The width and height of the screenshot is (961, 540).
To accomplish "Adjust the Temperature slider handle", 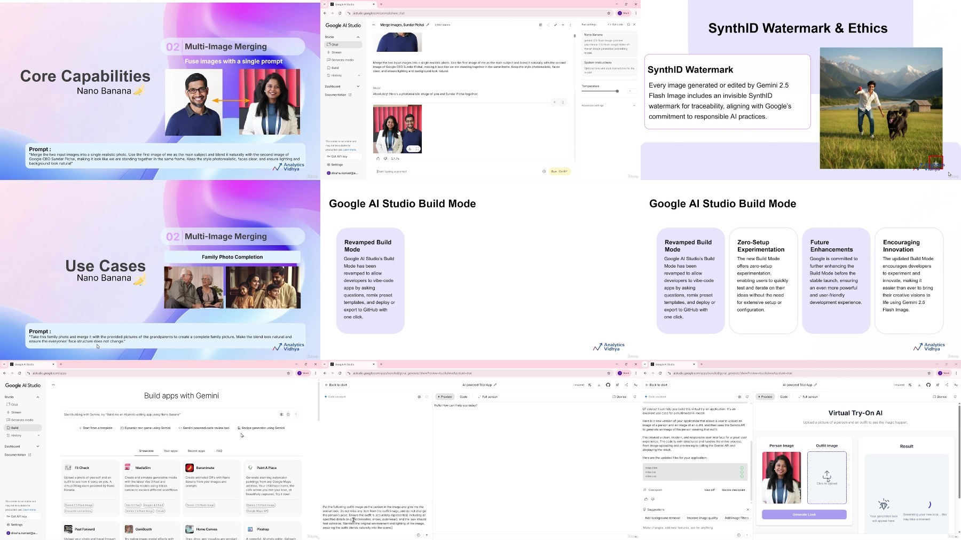I will (x=617, y=91).
